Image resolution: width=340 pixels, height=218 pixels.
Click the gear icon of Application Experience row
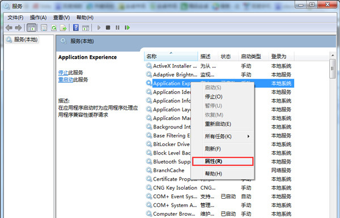(149, 83)
